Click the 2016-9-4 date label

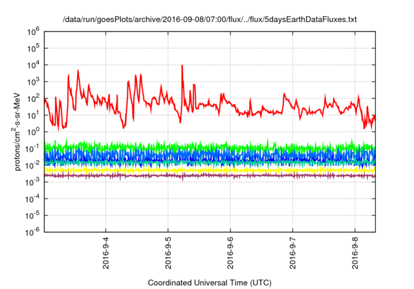105,253
